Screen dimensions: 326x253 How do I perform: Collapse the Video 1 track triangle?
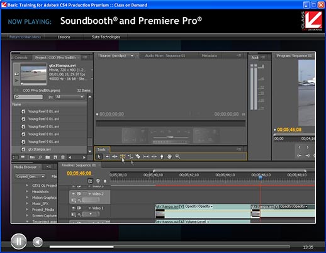pyautogui.click(x=90, y=208)
